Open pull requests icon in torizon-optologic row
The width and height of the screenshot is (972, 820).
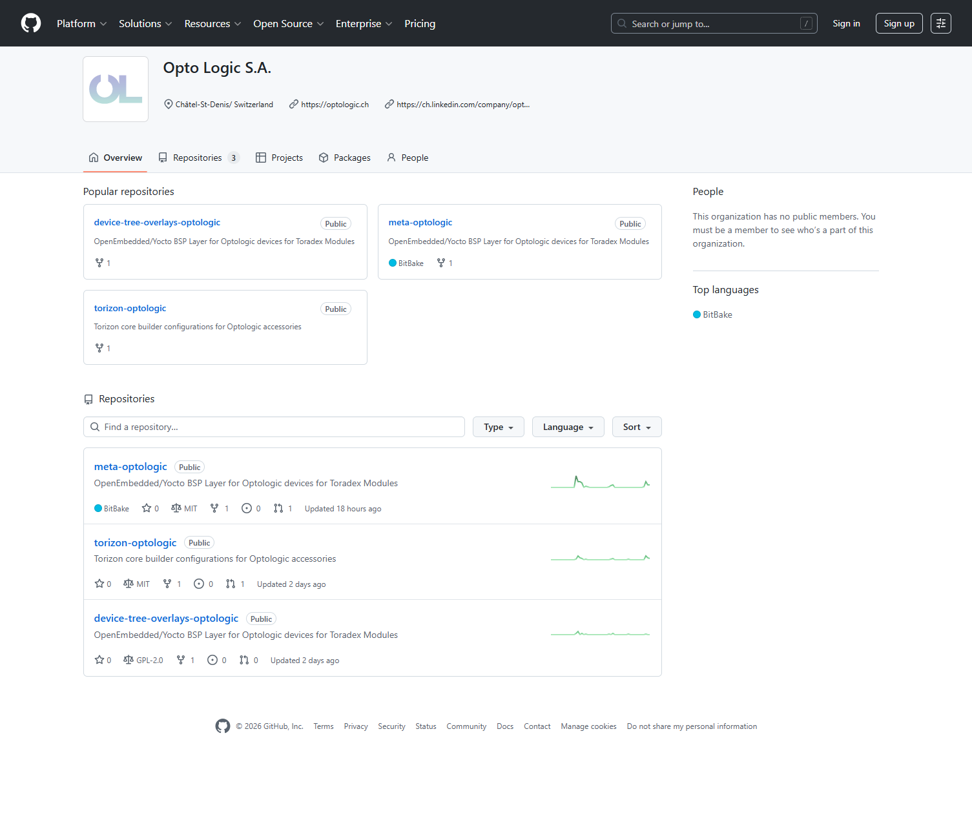pyautogui.click(x=231, y=584)
